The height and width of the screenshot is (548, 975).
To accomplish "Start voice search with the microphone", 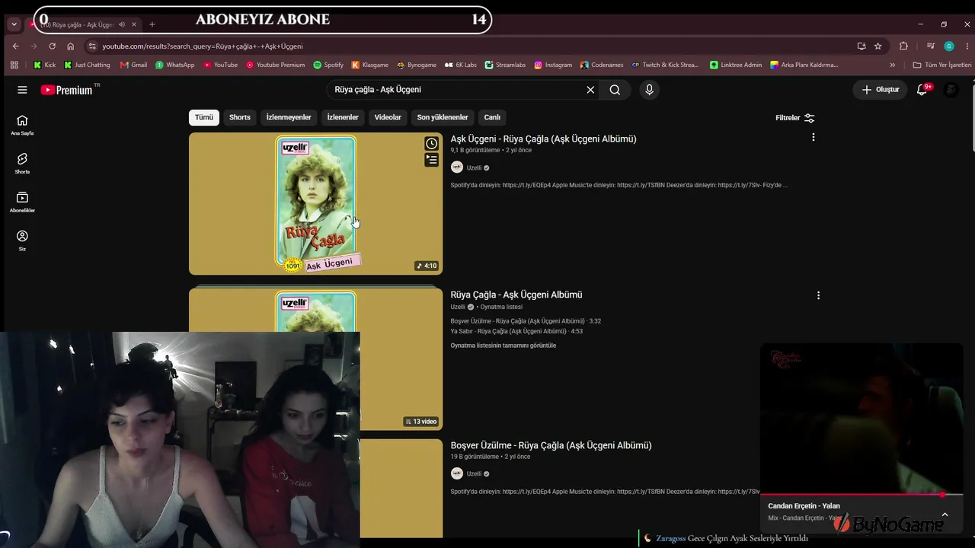I will point(649,90).
